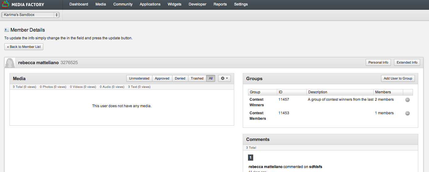
Task: Click the contest winners description text
Action: click(x=340, y=100)
